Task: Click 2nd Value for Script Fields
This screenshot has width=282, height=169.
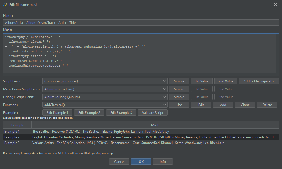Action: [225, 81]
